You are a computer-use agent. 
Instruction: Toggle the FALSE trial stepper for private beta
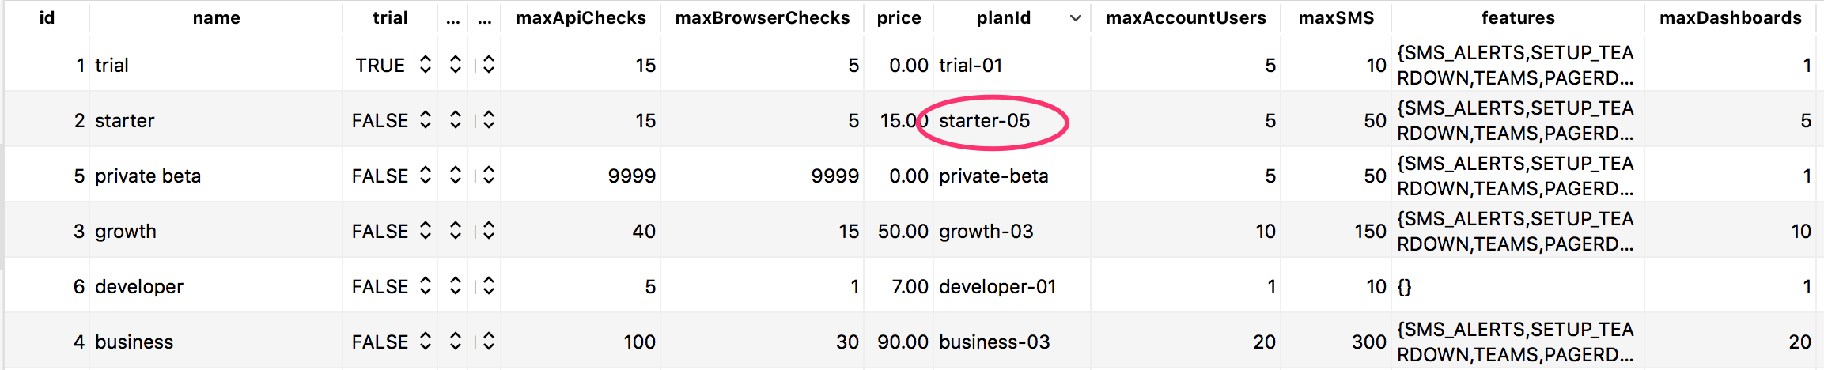(425, 176)
